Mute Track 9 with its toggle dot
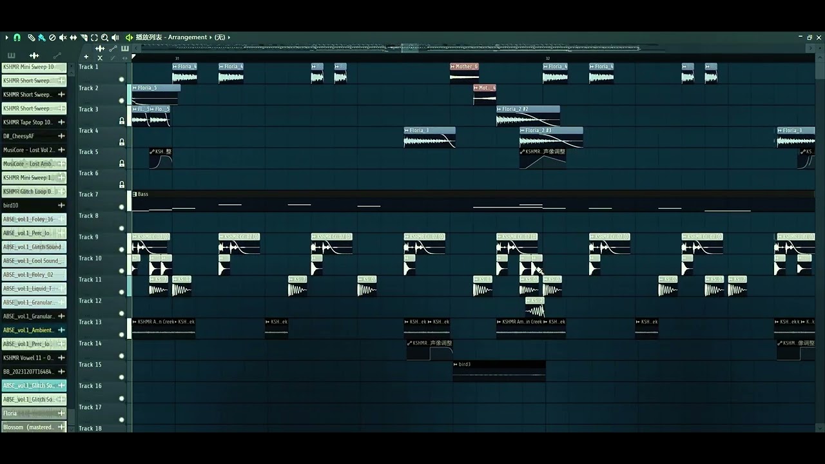This screenshot has width=825, height=464. [121, 249]
